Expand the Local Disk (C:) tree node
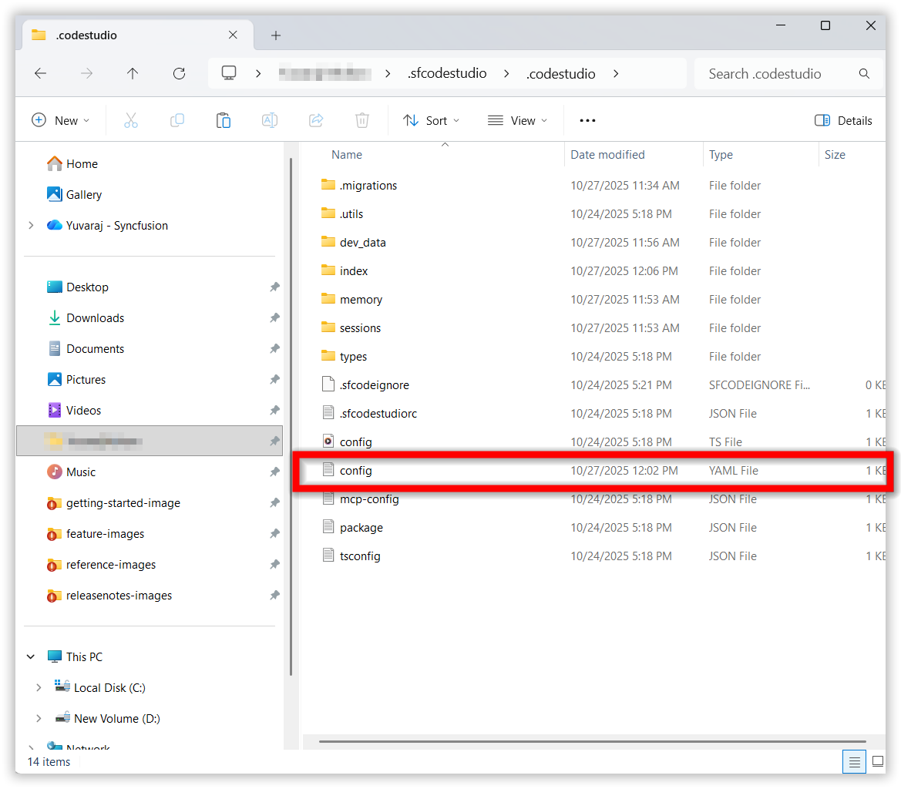 tap(39, 688)
